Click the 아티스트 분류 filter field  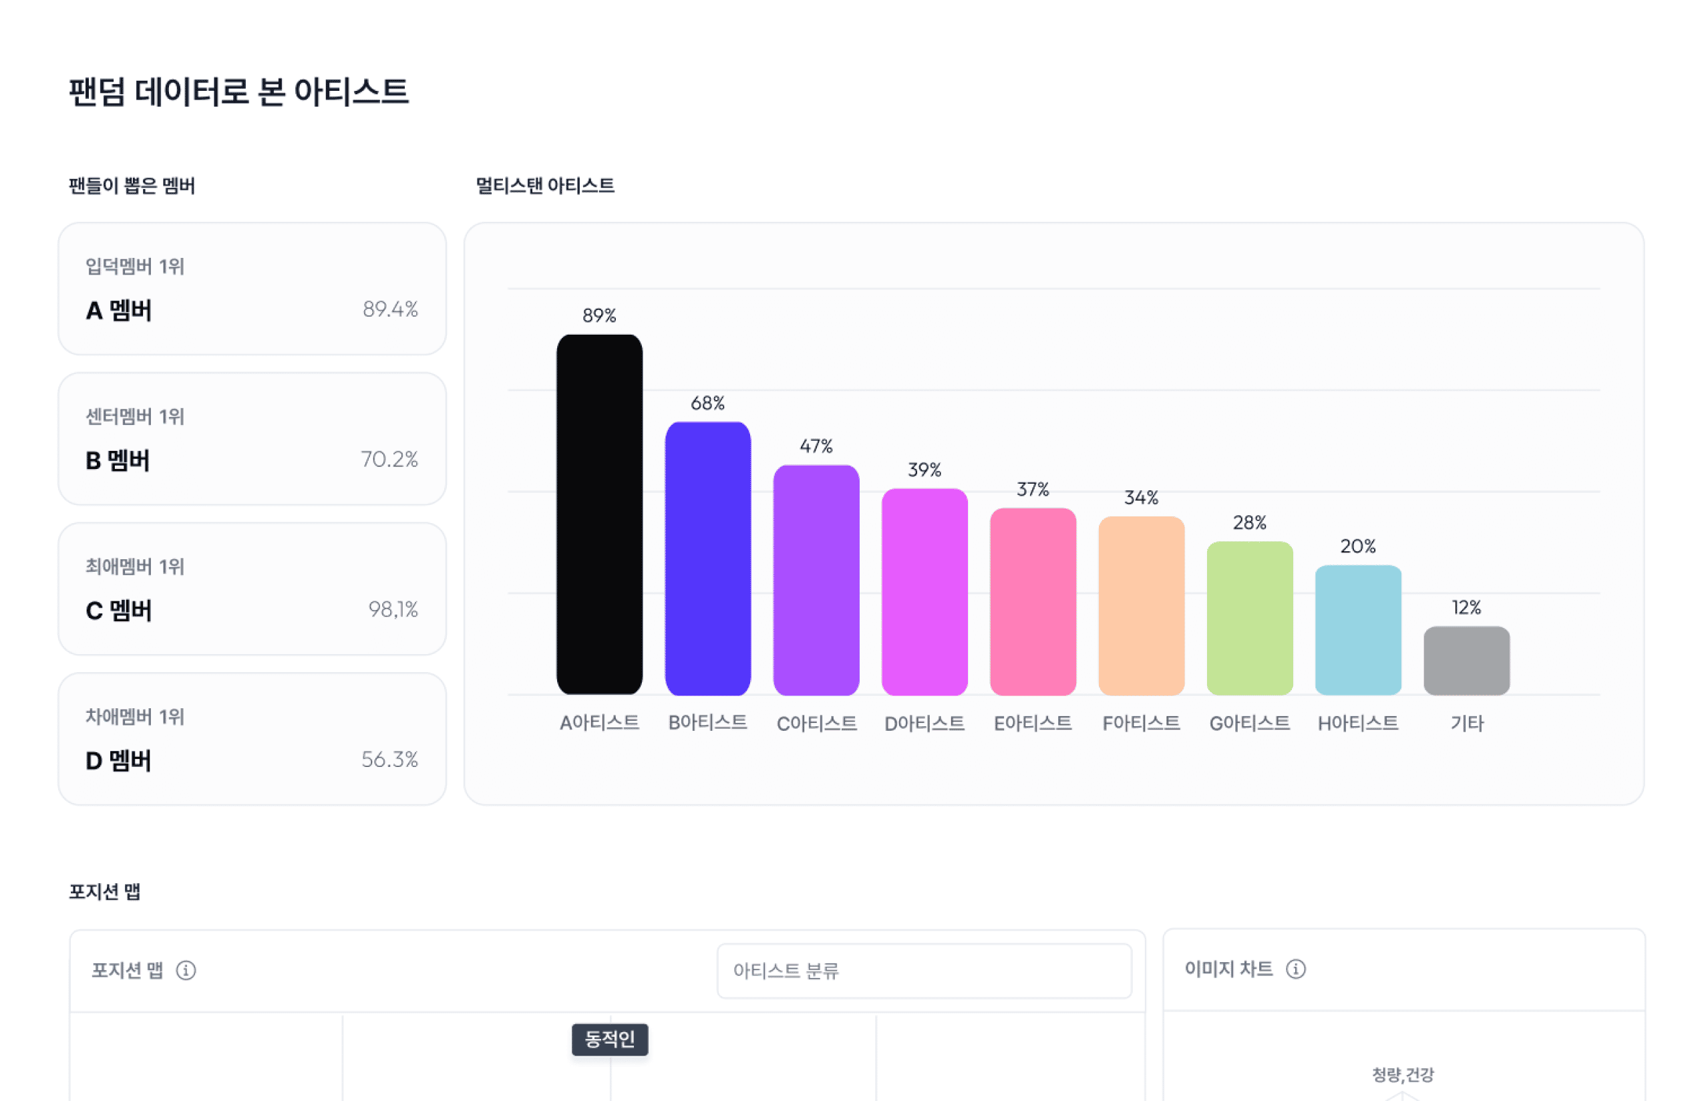924,971
